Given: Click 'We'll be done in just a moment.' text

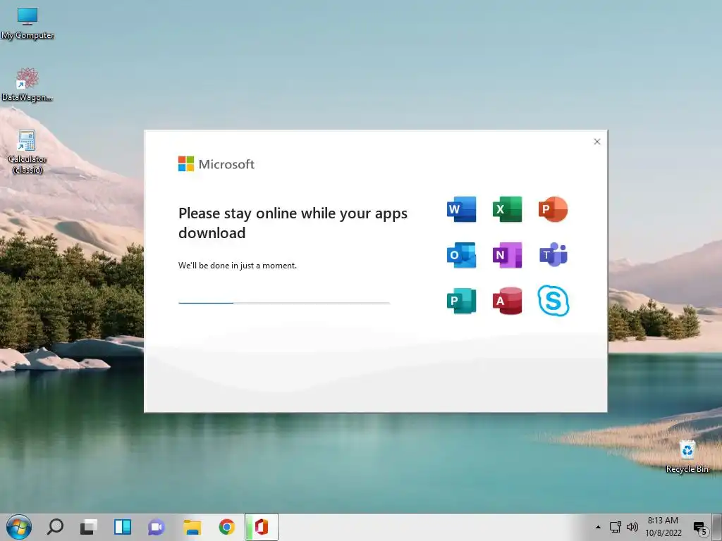Looking at the screenshot, I should [x=238, y=266].
